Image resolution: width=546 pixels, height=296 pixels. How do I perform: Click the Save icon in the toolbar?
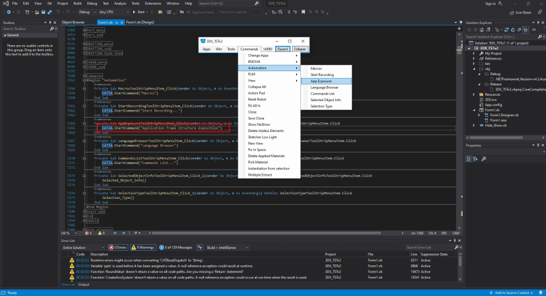43,12
